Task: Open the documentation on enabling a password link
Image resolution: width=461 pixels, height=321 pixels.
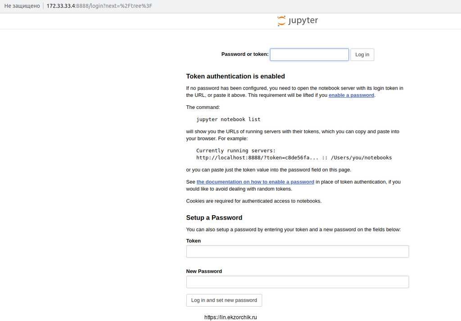Action: coord(255,182)
